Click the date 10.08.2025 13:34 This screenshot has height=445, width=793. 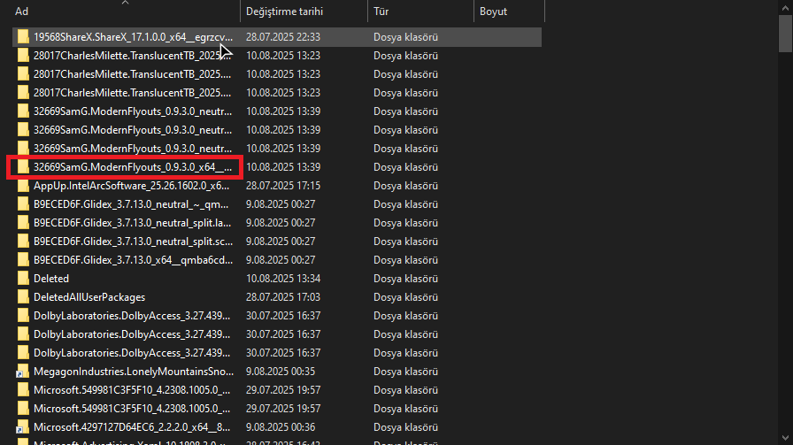point(283,279)
